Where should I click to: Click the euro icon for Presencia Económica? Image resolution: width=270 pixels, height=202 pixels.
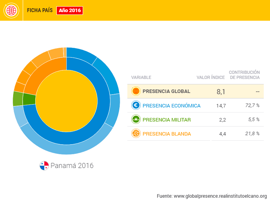pyautogui.click(x=136, y=105)
